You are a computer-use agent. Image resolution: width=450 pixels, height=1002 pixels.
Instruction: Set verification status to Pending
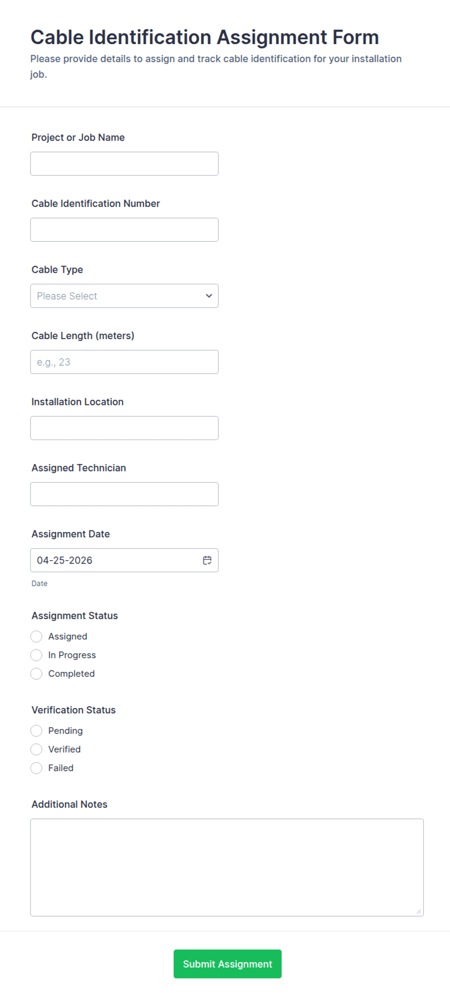(36, 731)
